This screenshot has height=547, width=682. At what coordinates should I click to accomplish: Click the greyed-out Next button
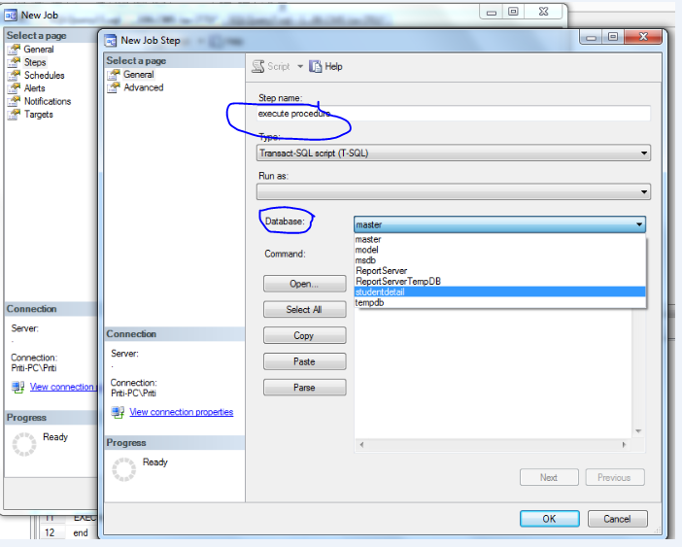549,477
